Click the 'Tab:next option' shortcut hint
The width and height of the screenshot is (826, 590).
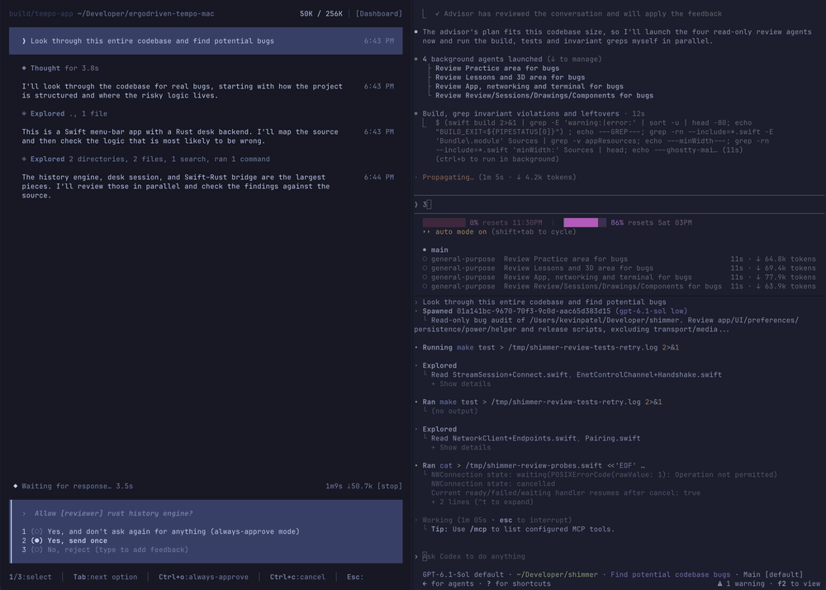click(105, 577)
